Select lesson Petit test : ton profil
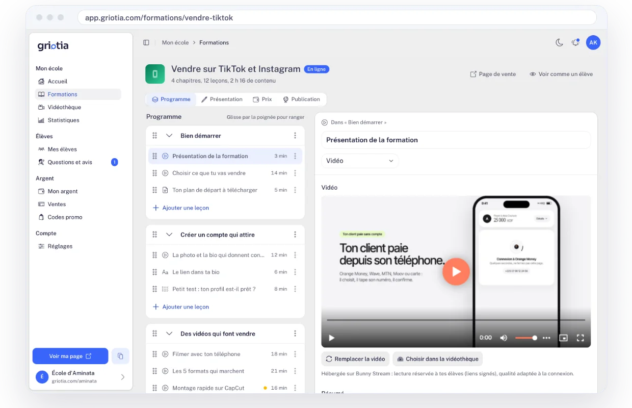This screenshot has width=632, height=408. click(225, 289)
